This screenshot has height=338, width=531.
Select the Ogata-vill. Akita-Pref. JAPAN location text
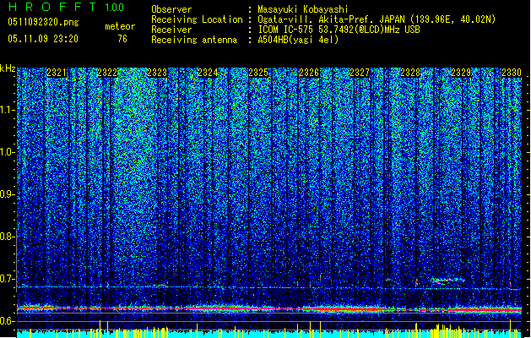[377, 19]
